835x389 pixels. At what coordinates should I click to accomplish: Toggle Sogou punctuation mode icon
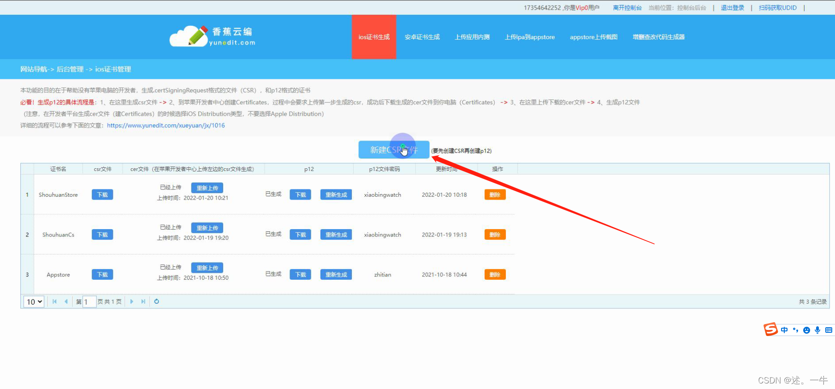coord(795,330)
